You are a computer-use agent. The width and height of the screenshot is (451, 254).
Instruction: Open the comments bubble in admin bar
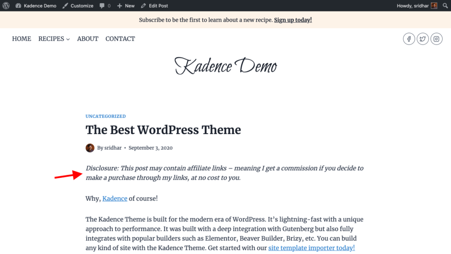(x=105, y=6)
